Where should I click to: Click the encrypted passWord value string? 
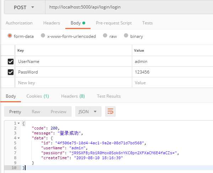(123, 153)
